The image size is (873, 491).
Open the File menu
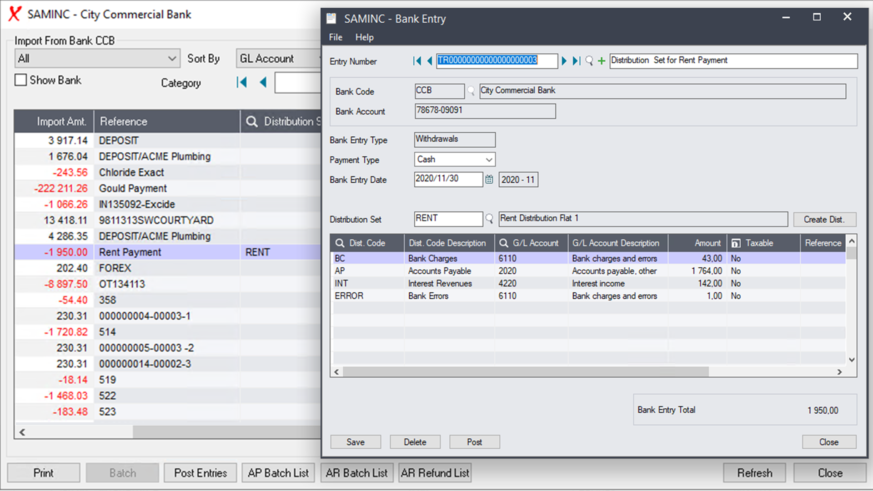[x=336, y=37]
